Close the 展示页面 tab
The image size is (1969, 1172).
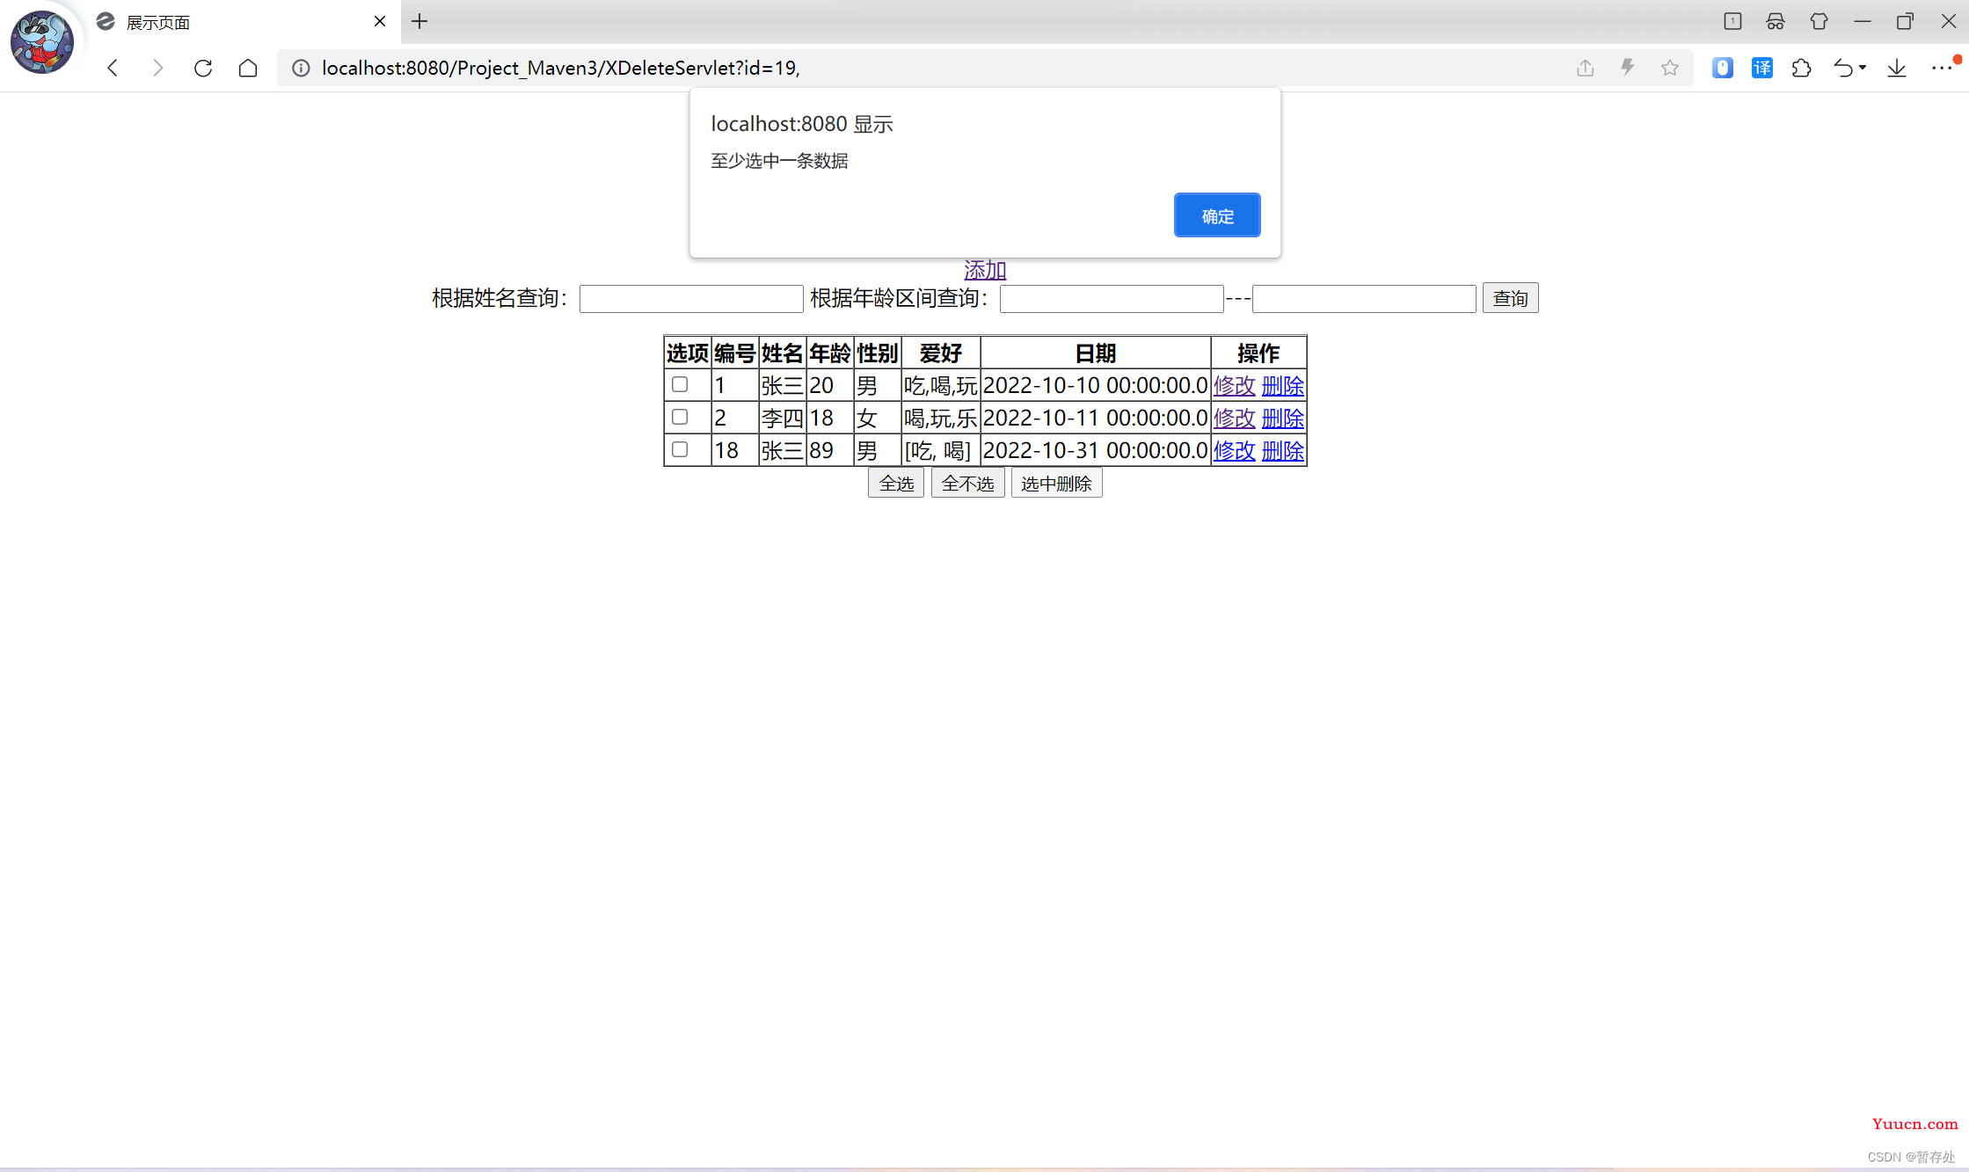(380, 21)
